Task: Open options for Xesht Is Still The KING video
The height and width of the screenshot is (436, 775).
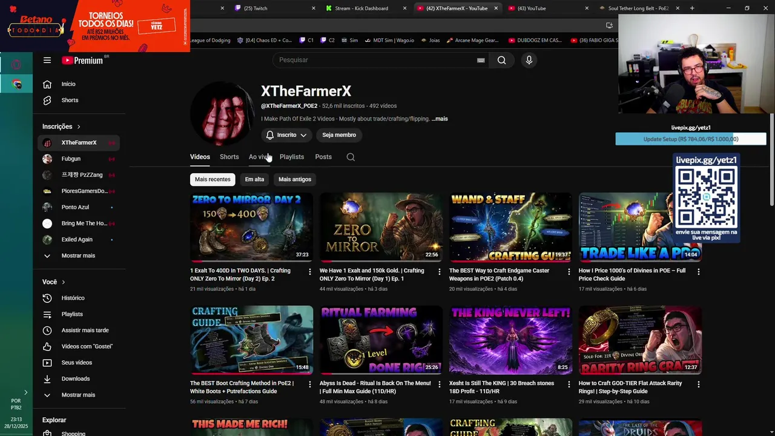Action: 569,385
